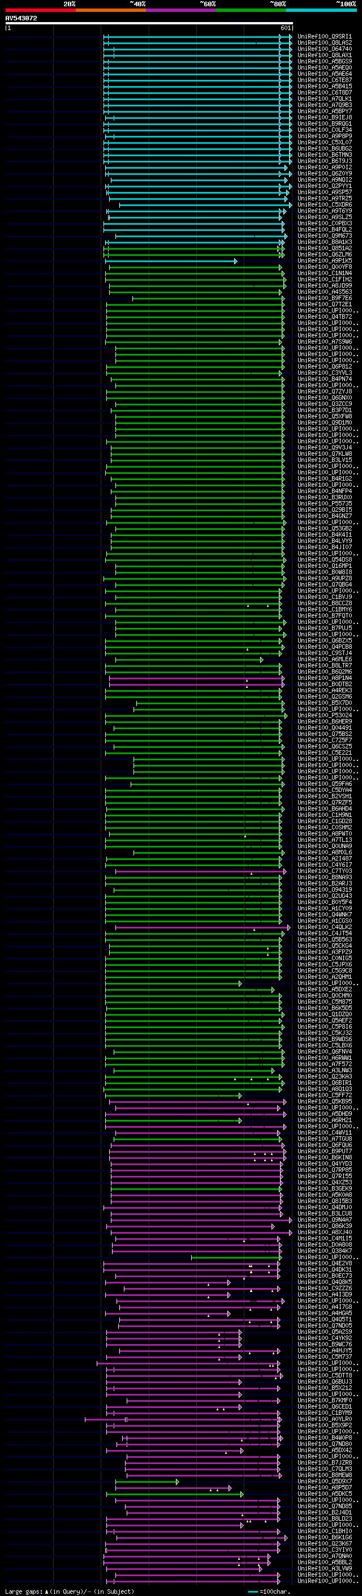This screenshot has height=1596, width=362.
Task: Select hit label UniRef100_Q9V3J4
Action: click(x=324, y=447)
